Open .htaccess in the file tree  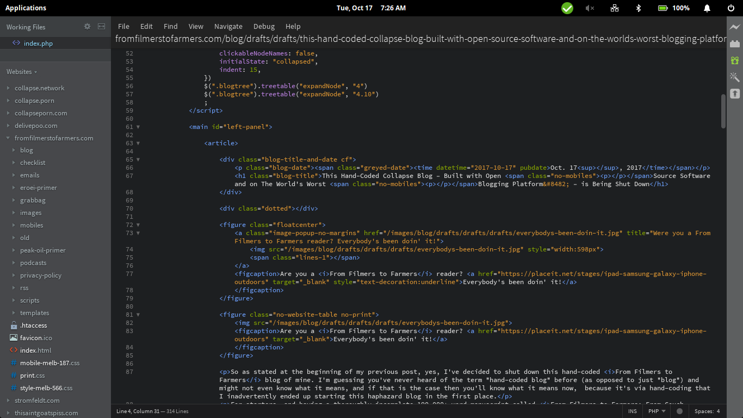click(34, 325)
